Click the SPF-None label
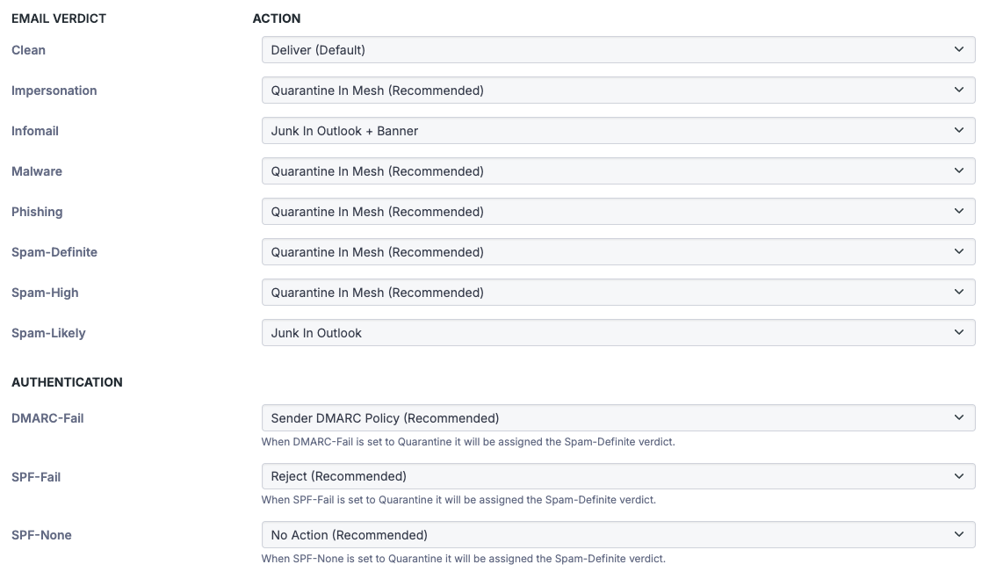Image resolution: width=989 pixels, height=579 pixels. 41,534
